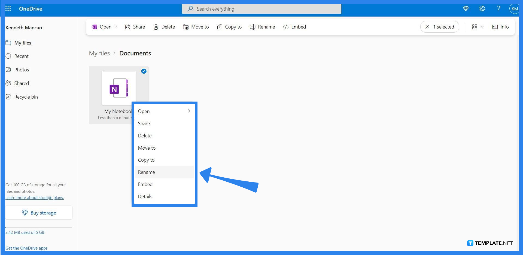523x255 pixels.
Task: Click the Help question mark icon
Action: [498, 8]
